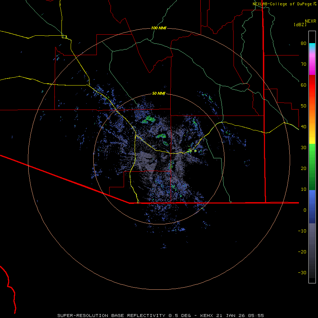318x318 pixels.
Task: Click the 10 value on dBZ scale
Action: coord(304,189)
